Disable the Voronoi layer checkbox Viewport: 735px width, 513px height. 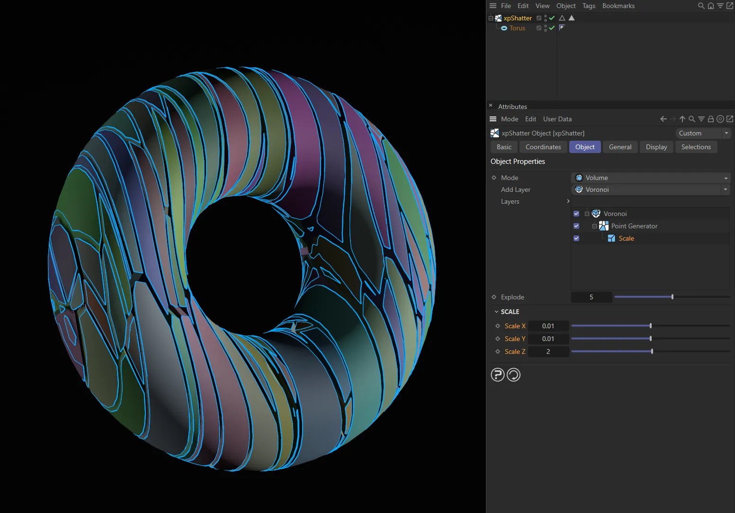click(x=576, y=214)
